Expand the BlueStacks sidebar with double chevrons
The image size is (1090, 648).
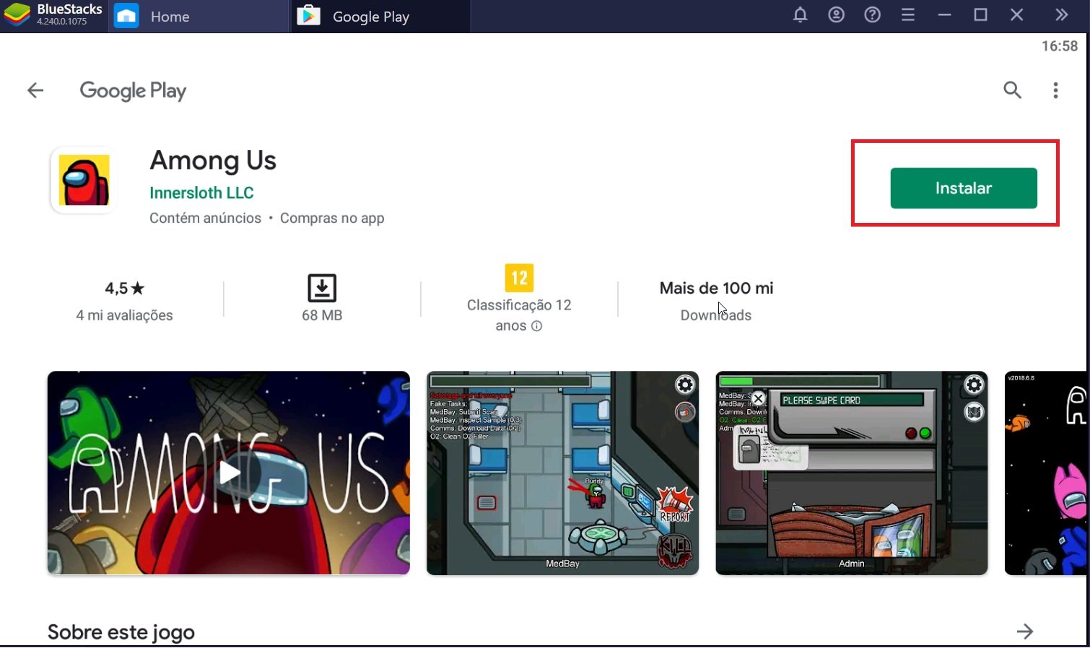1061,15
